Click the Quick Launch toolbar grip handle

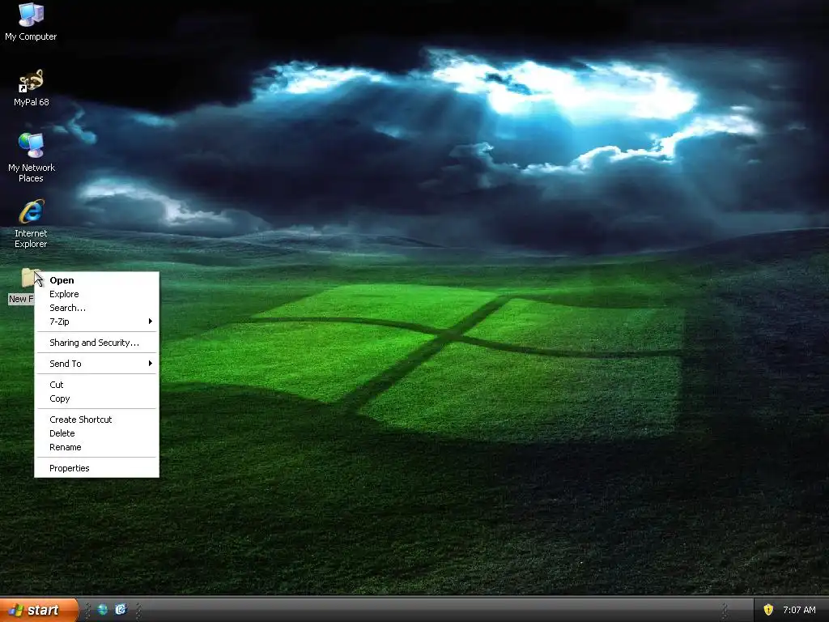point(87,610)
